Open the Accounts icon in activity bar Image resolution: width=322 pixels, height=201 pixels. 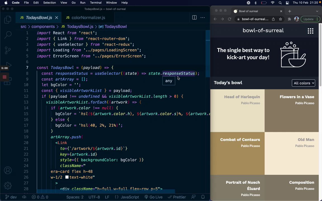coord(8,171)
